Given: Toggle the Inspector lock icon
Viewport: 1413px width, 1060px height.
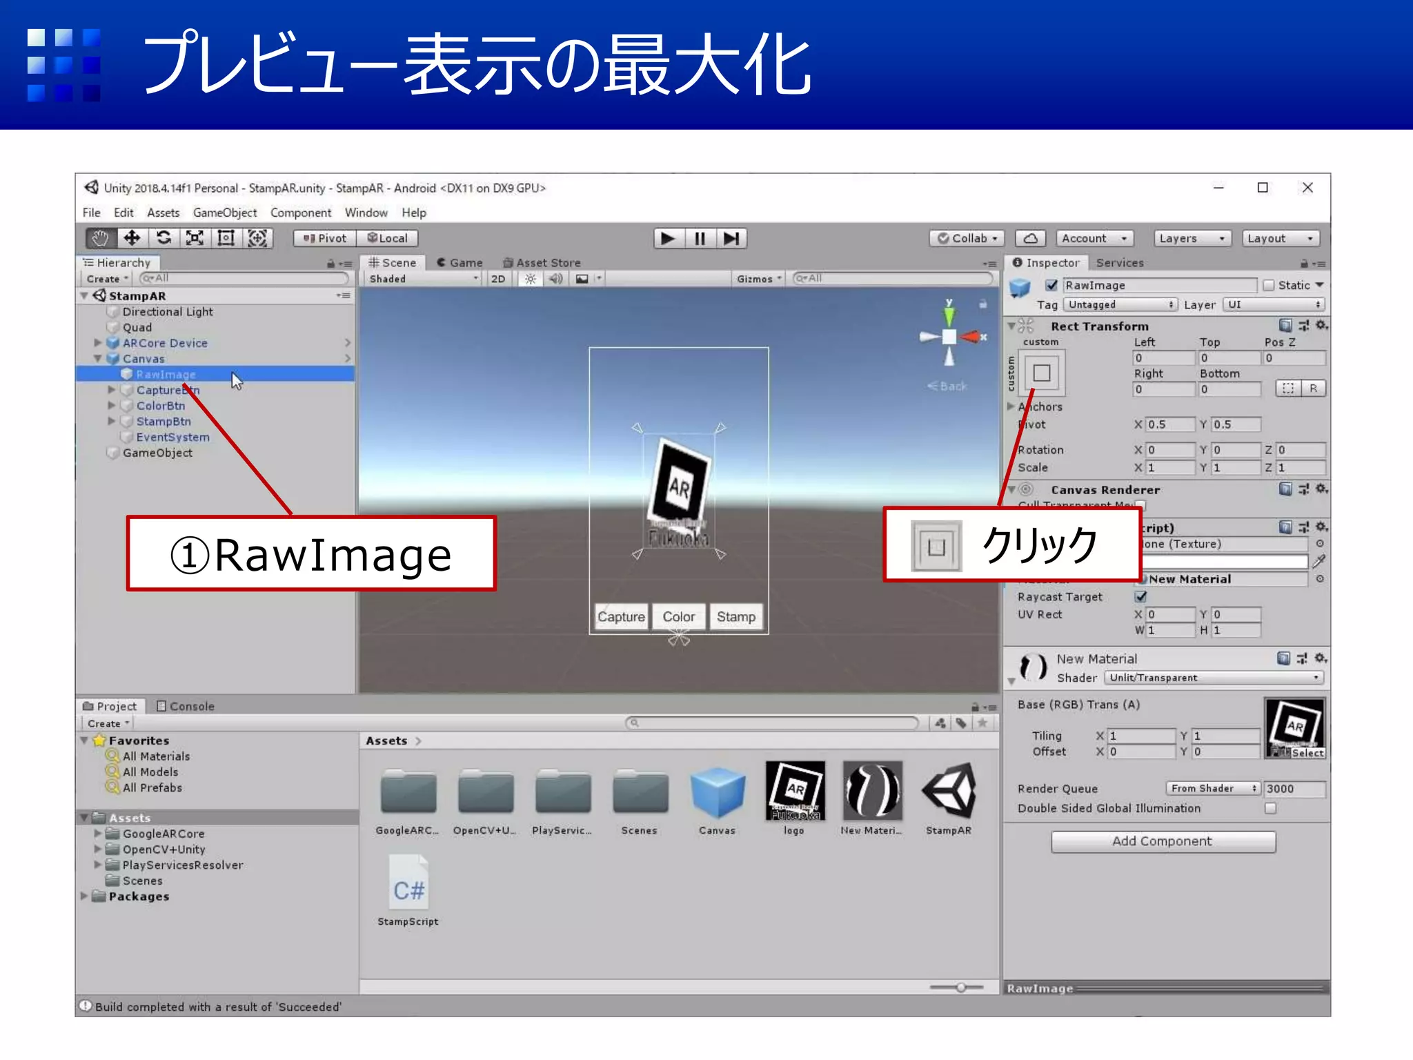Looking at the screenshot, I should (1304, 263).
